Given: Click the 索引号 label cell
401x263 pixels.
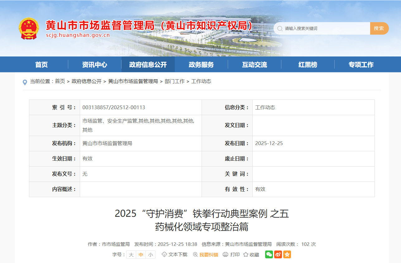Looking at the screenshot, I should (55, 107).
